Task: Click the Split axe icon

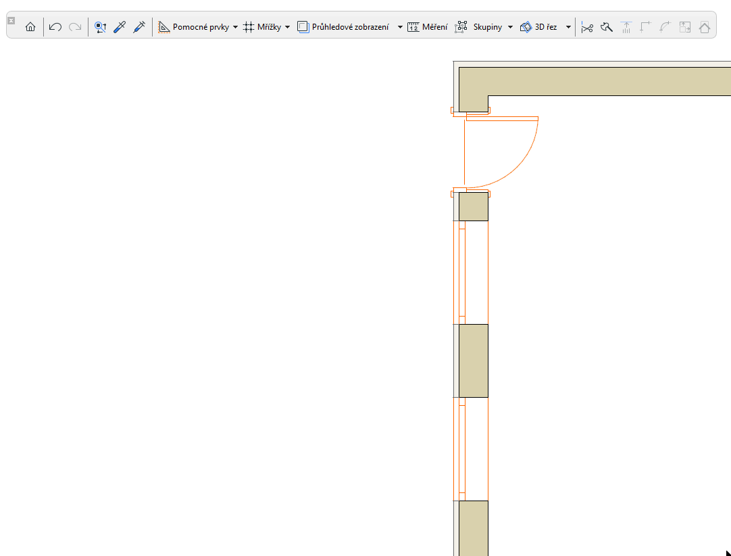Action: (606, 27)
